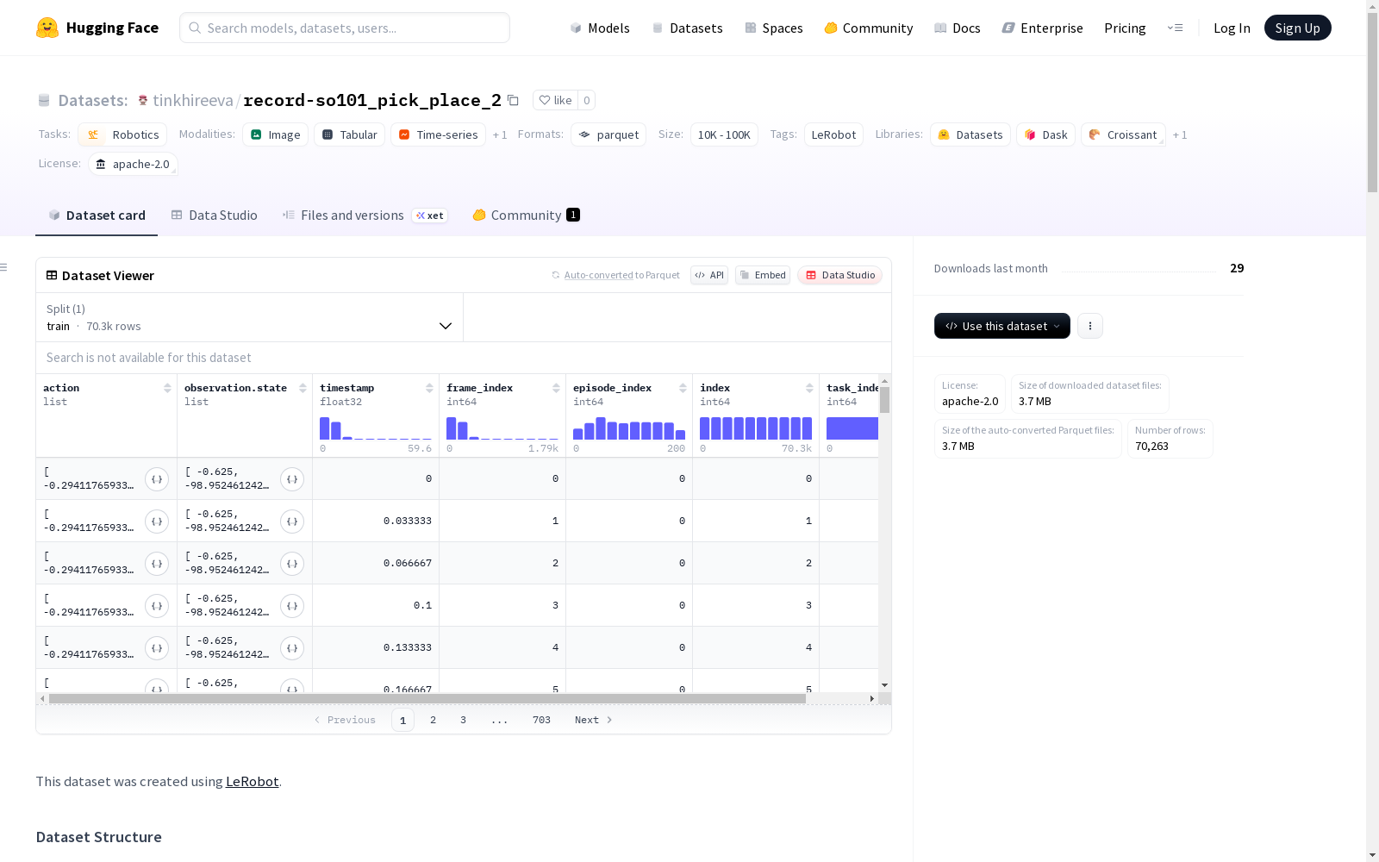Click the tinkhireeva user avatar
Viewport: 1379px width, 862px height.
143,101
